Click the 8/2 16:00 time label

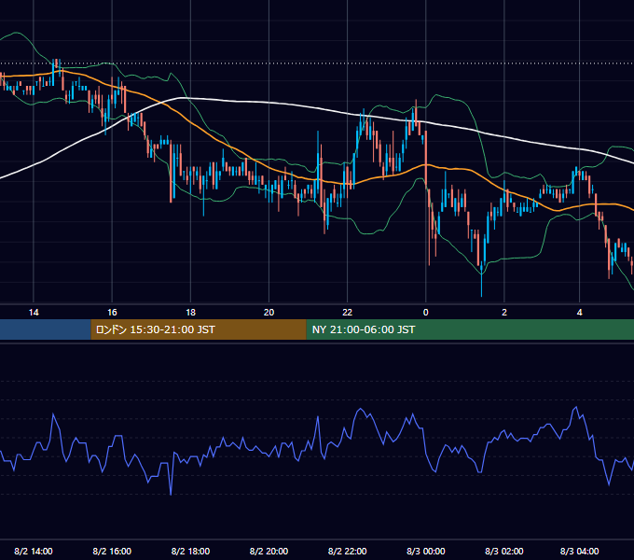(x=112, y=551)
